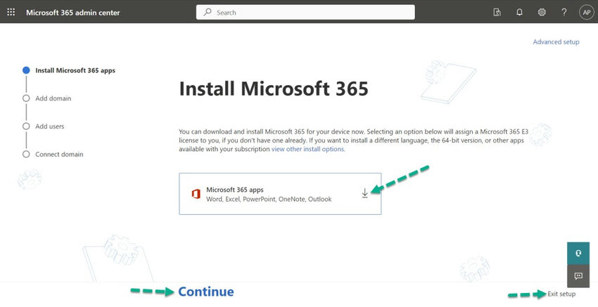
Task: Click the Continue button
Action: tap(206, 292)
